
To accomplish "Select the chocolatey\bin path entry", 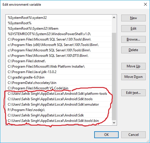I will (59, 83).
